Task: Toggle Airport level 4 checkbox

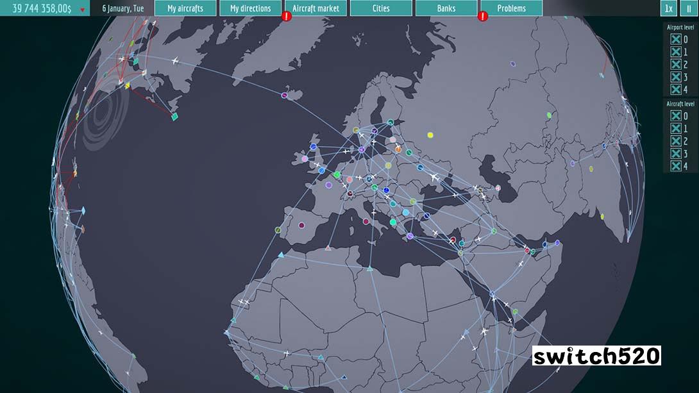Action: pos(676,89)
